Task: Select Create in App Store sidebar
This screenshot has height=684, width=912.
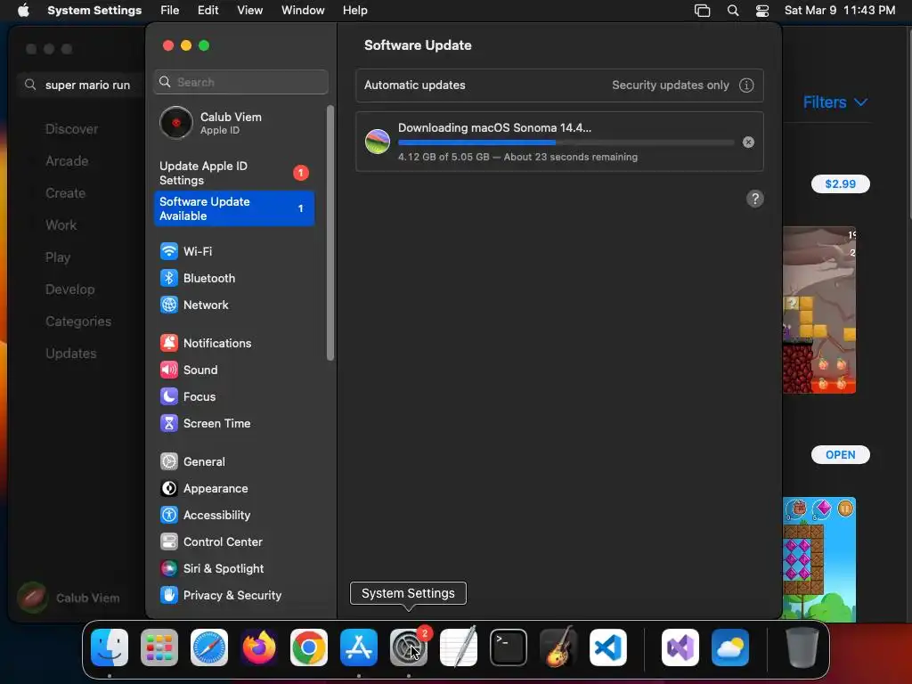Action: pyautogui.click(x=65, y=193)
